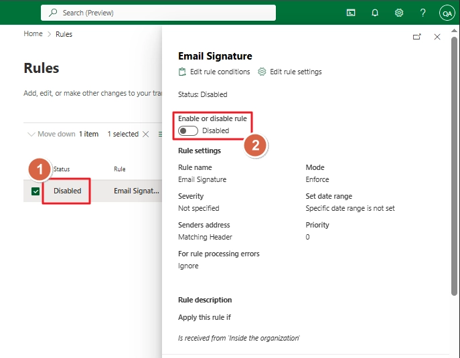
Task: Click the search magnifier icon
Action: tap(53, 13)
